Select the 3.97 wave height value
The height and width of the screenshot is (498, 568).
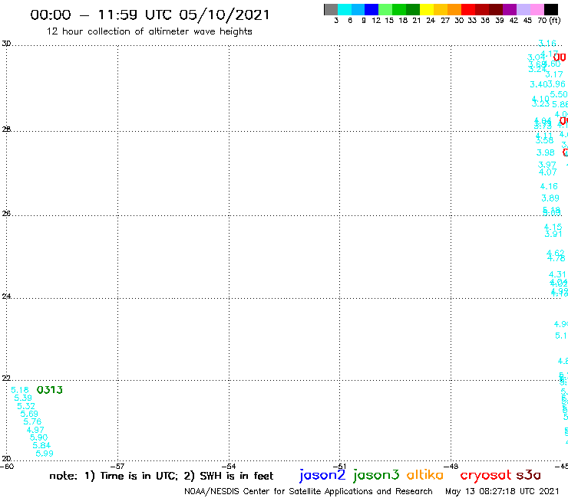point(547,165)
